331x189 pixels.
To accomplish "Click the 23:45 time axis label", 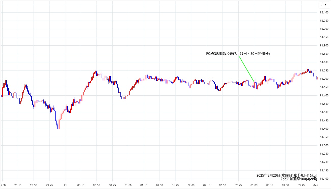I will (49, 185).
